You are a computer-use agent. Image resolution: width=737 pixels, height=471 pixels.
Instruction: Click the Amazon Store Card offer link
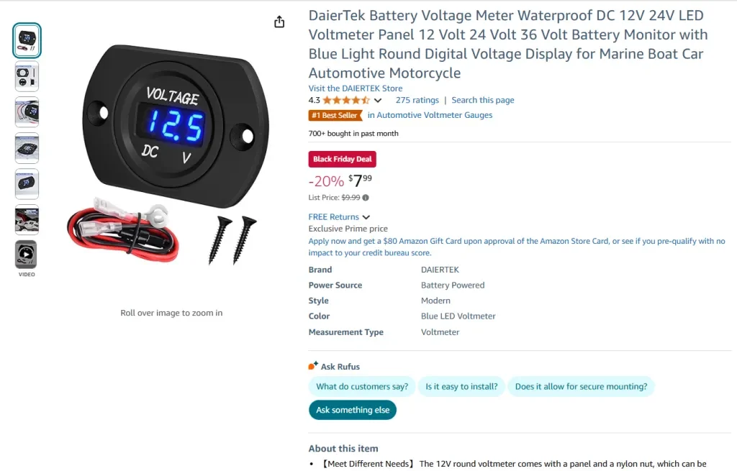tap(517, 247)
